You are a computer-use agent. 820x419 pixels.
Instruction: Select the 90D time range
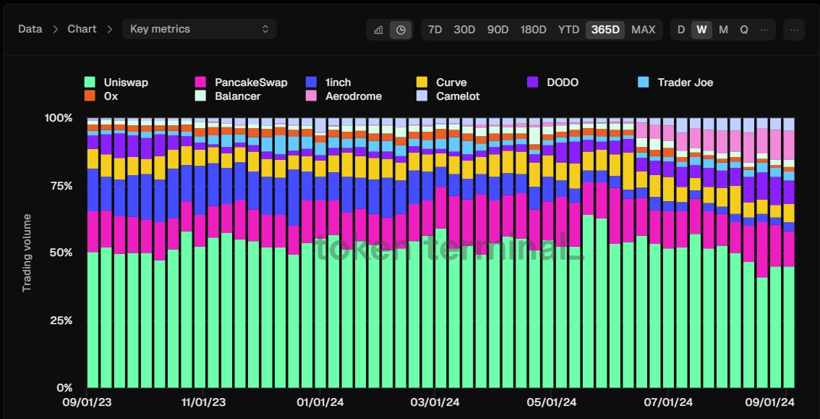click(497, 30)
